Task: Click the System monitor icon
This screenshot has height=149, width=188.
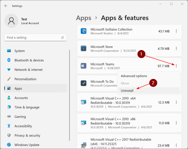Action: pyautogui.click(x=9, y=51)
